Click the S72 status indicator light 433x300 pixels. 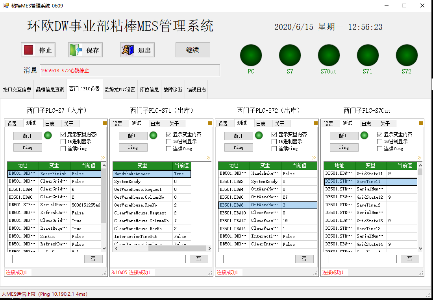click(407, 55)
